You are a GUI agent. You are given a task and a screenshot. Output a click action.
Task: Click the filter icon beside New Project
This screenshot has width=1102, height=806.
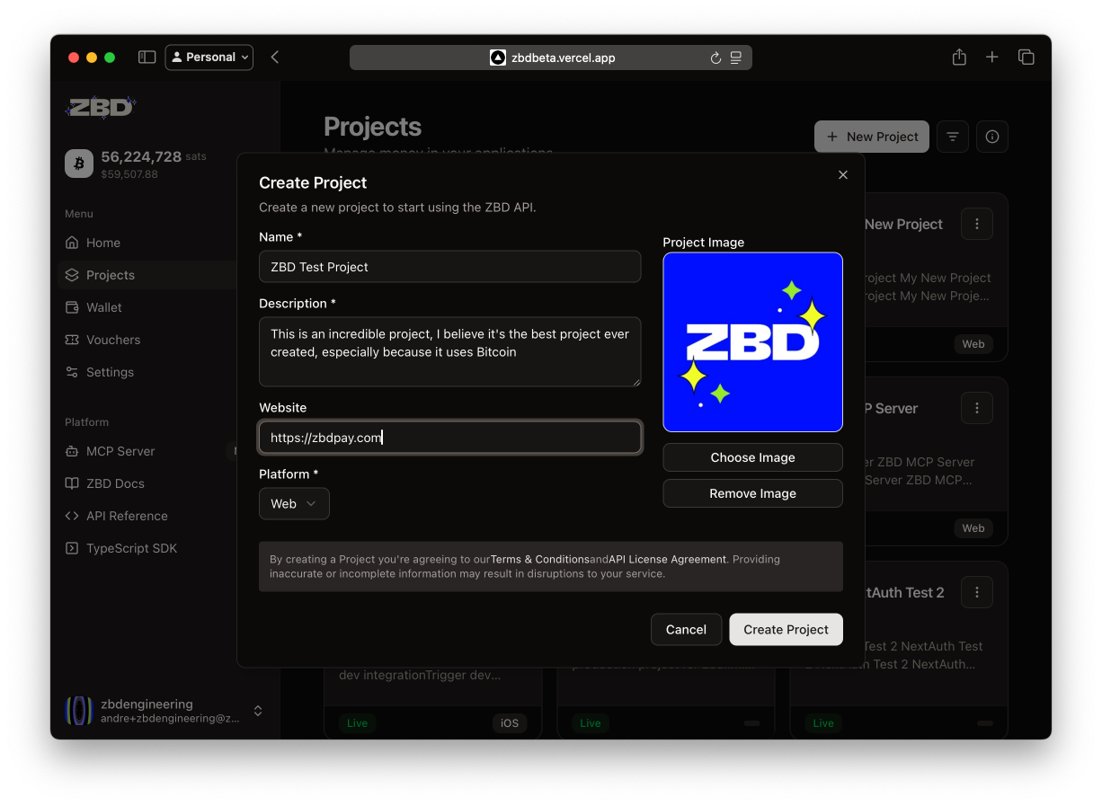953,136
